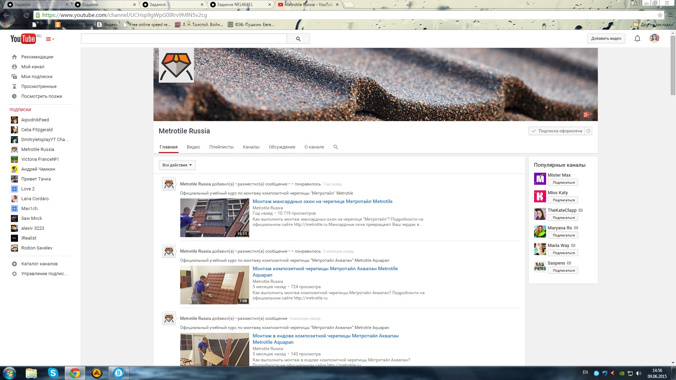Focus the YouTube search field

[184, 39]
